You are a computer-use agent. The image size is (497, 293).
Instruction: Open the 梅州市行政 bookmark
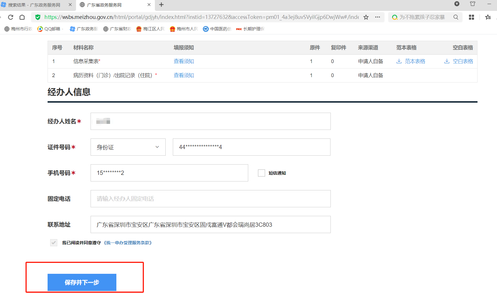click(x=18, y=29)
